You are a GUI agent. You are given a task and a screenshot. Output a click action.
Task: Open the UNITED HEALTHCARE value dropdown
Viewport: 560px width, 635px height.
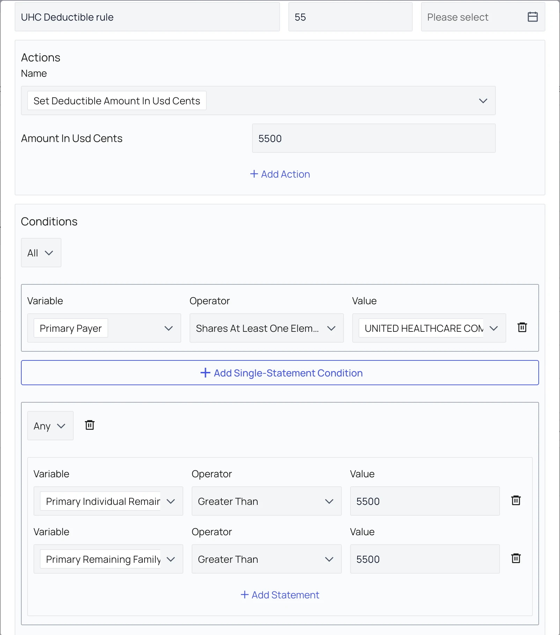pyautogui.click(x=429, y=328)
